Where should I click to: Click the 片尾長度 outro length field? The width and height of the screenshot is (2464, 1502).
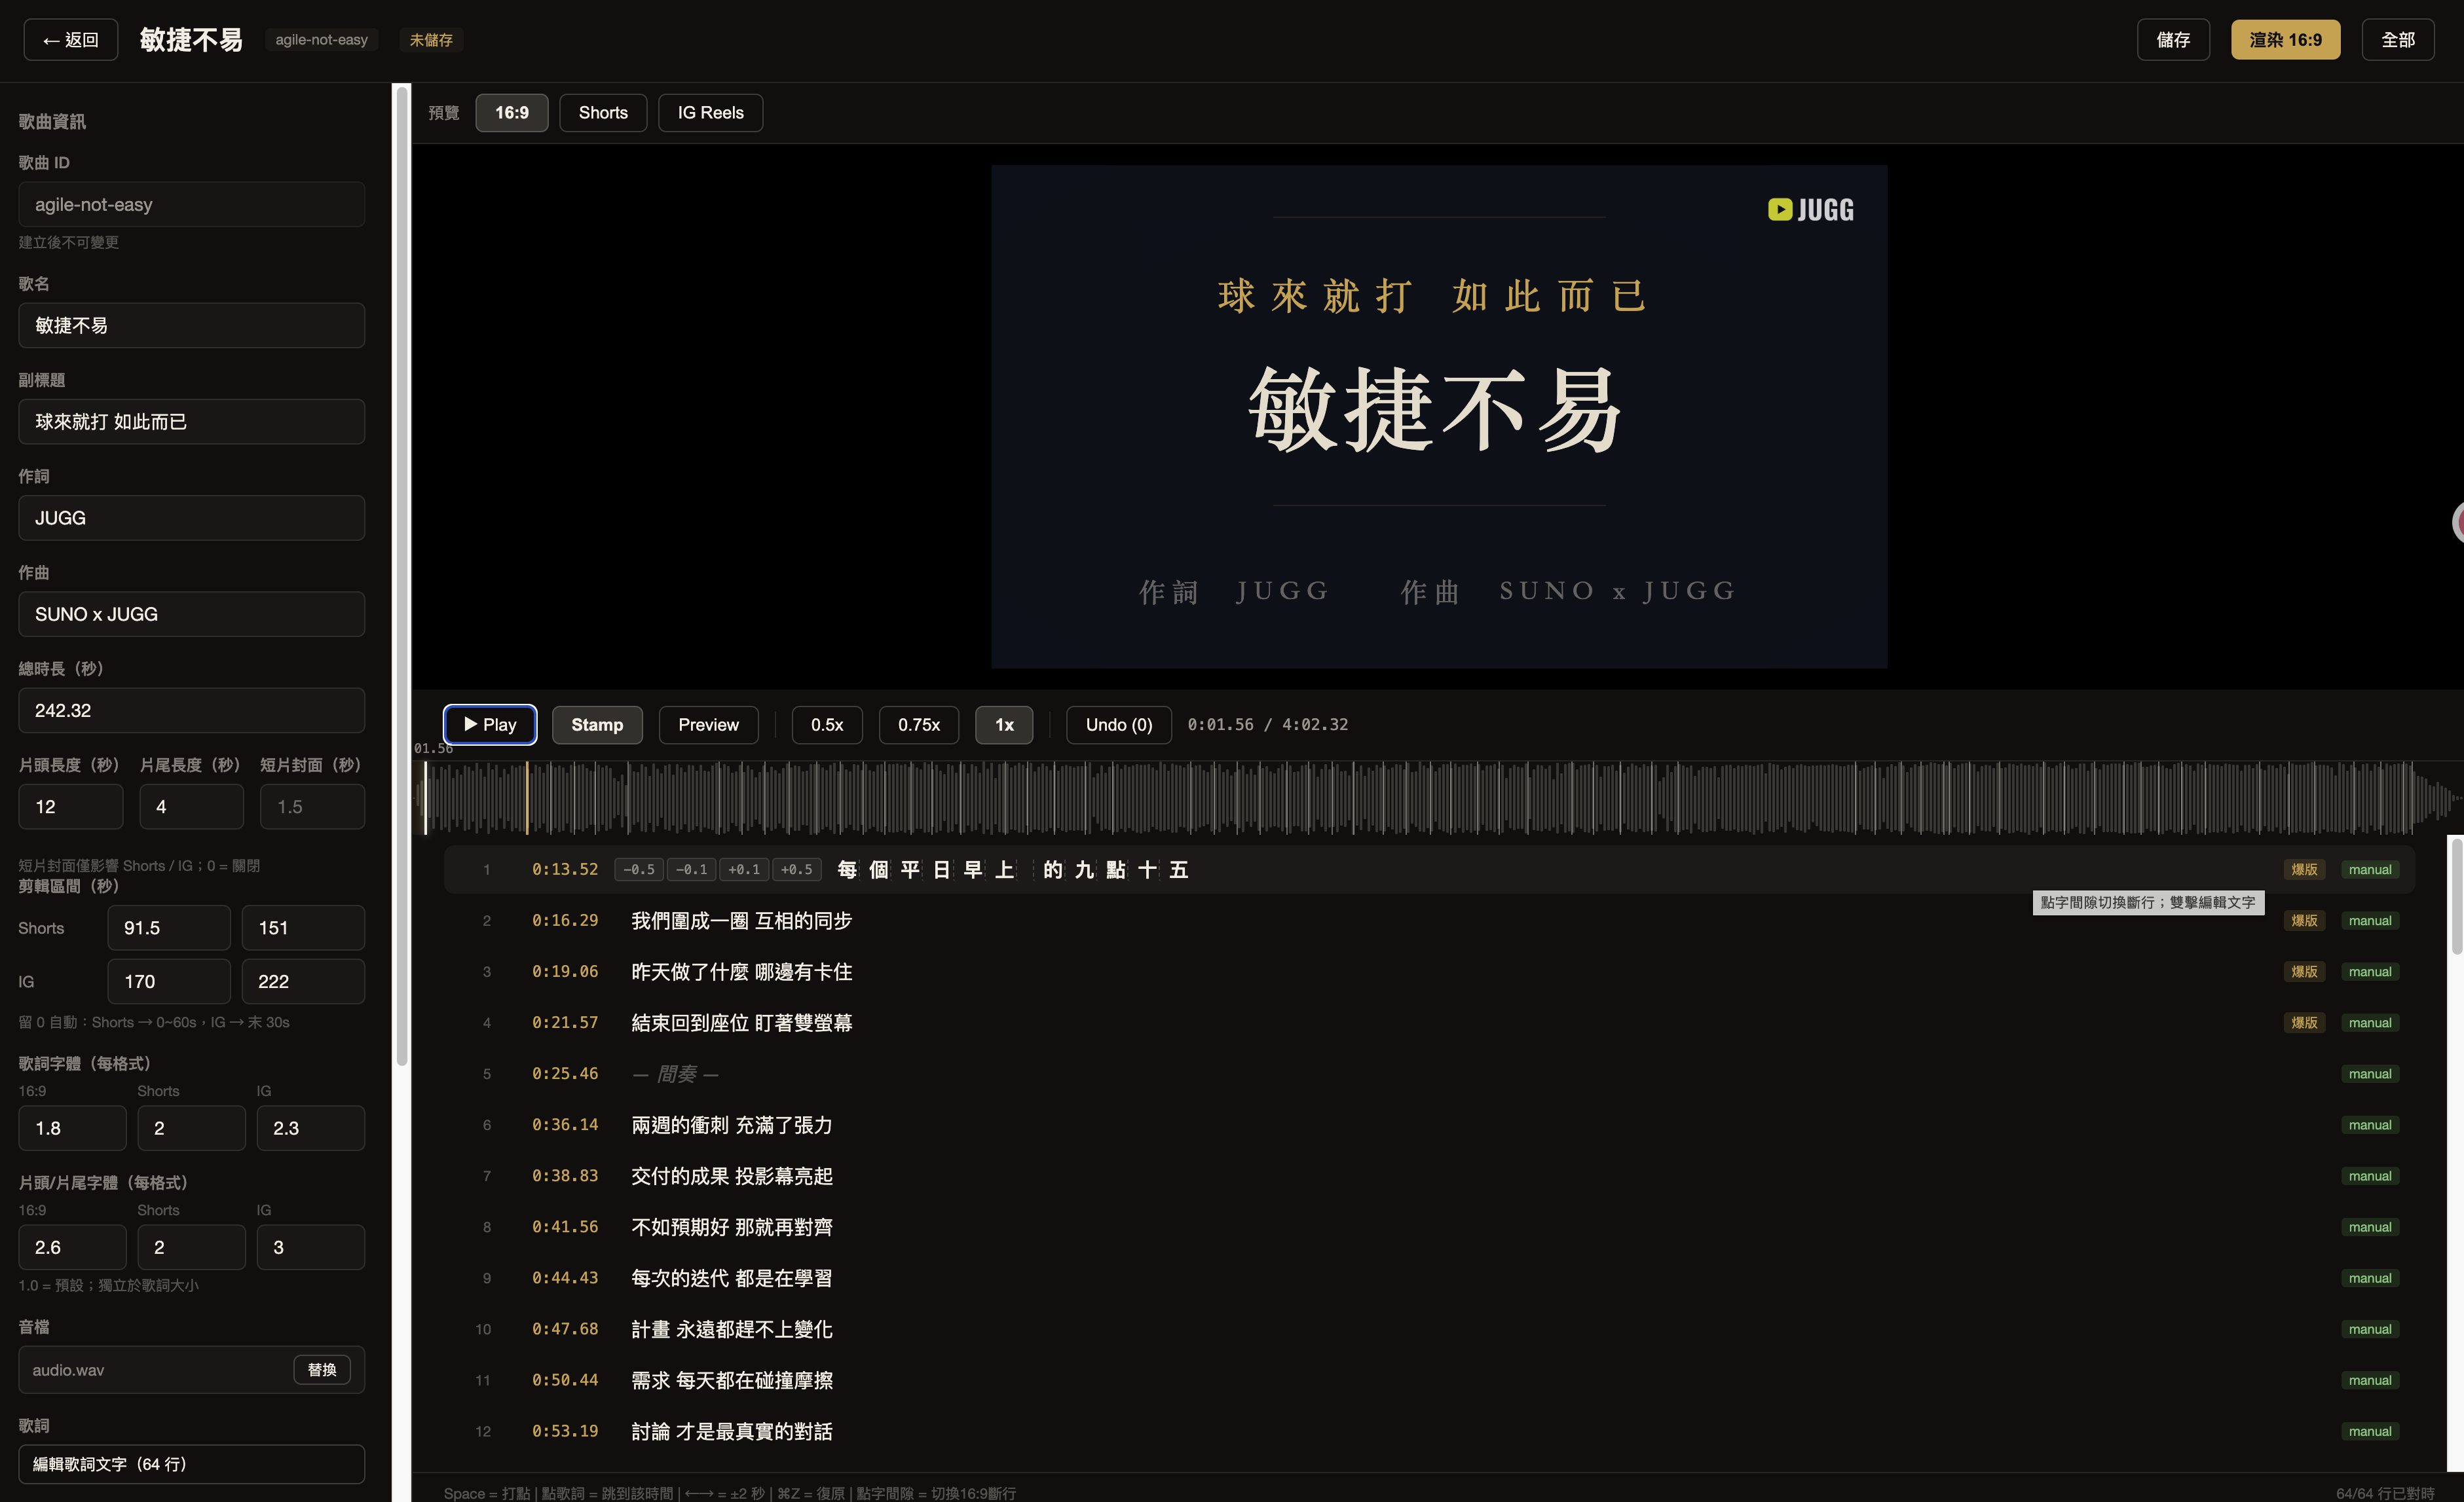tap(191, 807)
